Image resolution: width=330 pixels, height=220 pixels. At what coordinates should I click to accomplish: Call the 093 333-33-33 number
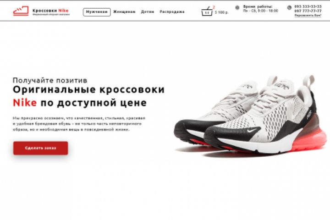click(308, 6)
